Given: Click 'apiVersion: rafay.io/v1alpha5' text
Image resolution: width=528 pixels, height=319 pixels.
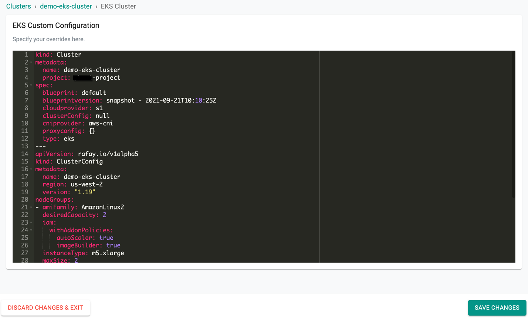Looking at the screenshot, I should coord(87,154).
